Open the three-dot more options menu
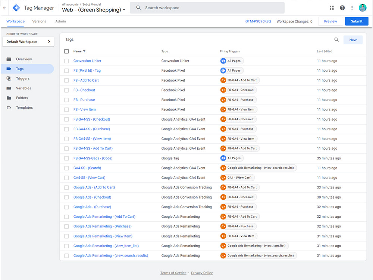Viewport: 373px width, 280px height. click(x=352, y=8)
